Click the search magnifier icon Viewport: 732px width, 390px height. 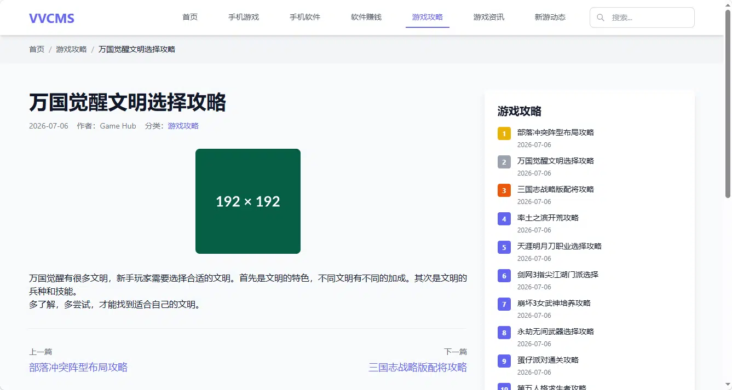pyautogui.click(x=601, y=18)
